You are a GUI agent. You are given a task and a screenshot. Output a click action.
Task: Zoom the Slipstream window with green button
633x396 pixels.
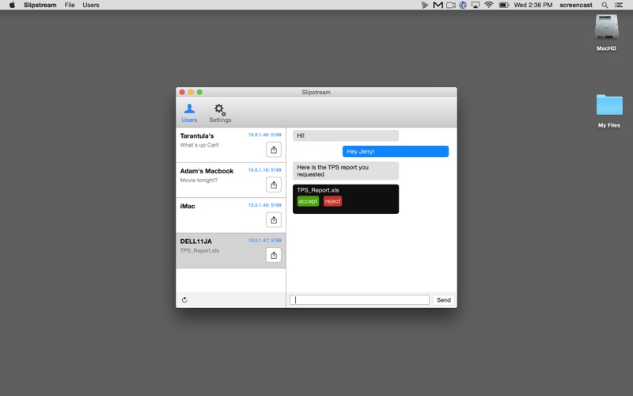[199, 92]
